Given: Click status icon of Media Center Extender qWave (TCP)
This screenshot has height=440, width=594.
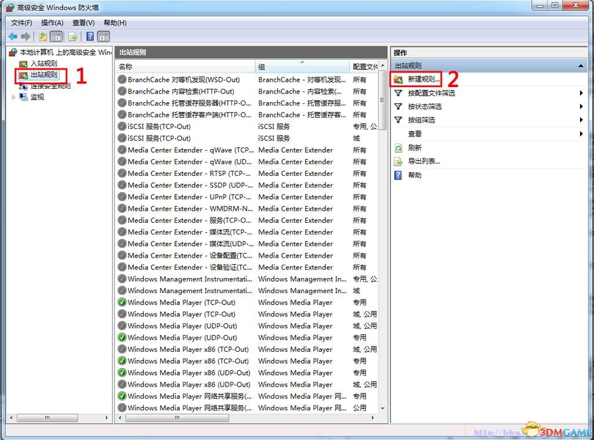Looking at the screenshot, I should pyautogui.click(x=122, y=150).
